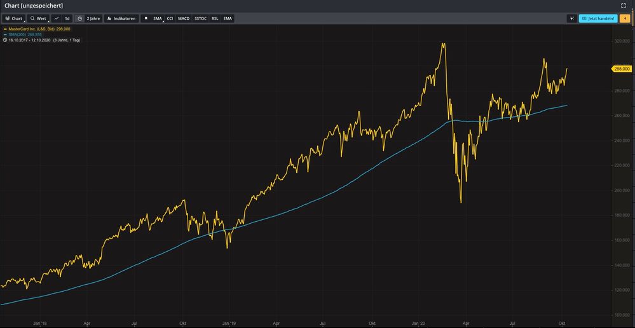Toggle the MACD indicator
This screenshot has height=328, width=635.
tap(184, 18)
